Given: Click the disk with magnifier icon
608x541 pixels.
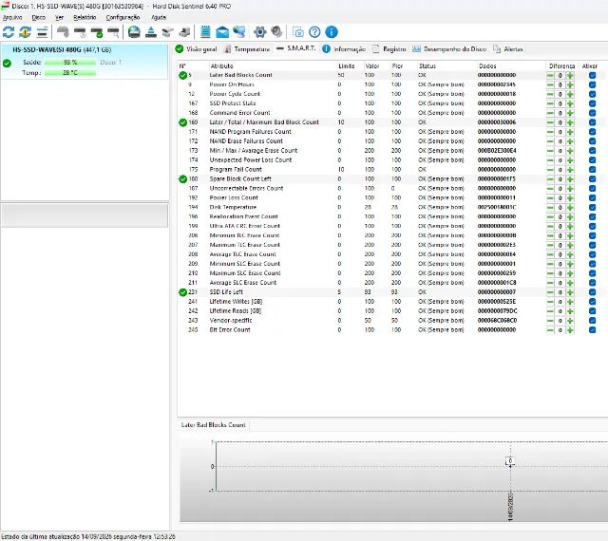Looking at the screenshot, I should click(114, 32).
